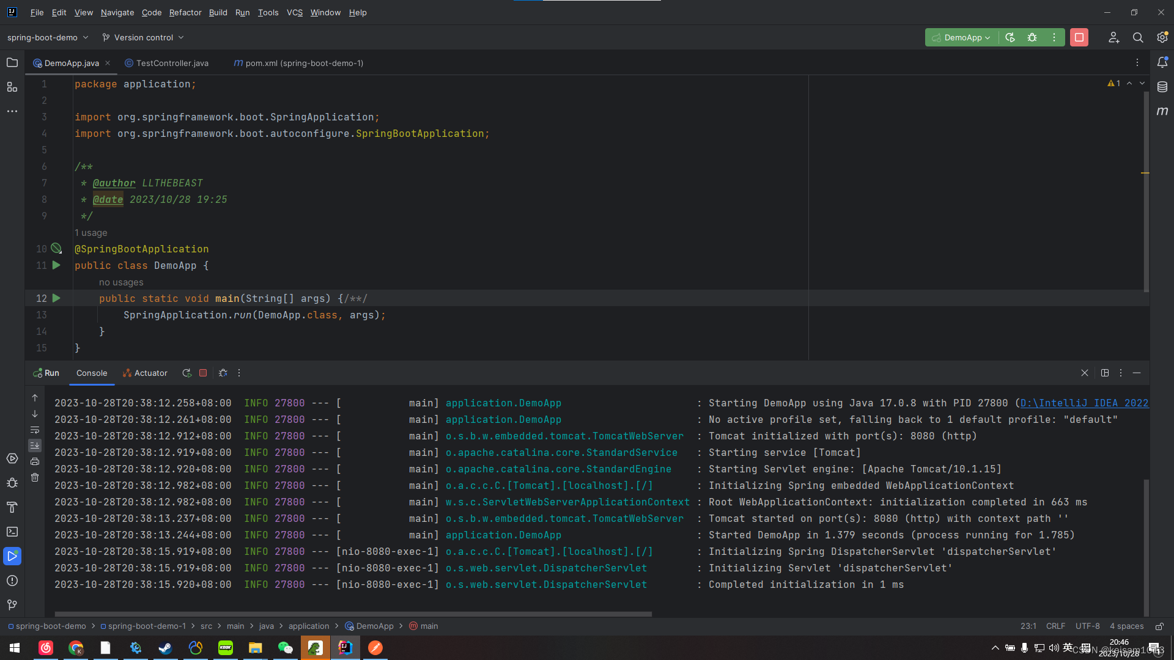Select the Console tab
Screen dimensions: 1174x660
click(92, 373)
